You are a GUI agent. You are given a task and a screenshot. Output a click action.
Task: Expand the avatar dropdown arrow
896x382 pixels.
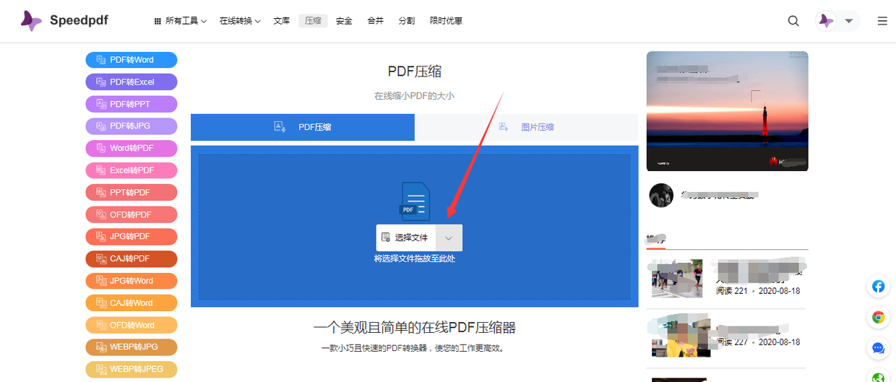pos(849,21)
